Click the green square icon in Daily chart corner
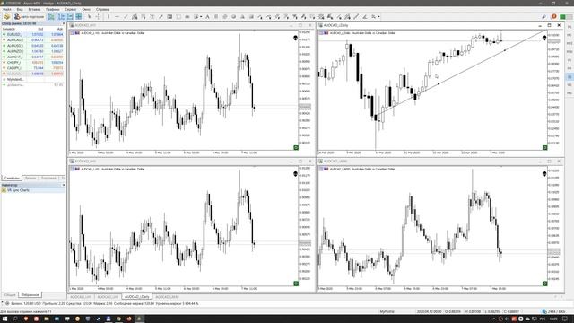This screenshot has height=323, width=574. pos(544,147)
